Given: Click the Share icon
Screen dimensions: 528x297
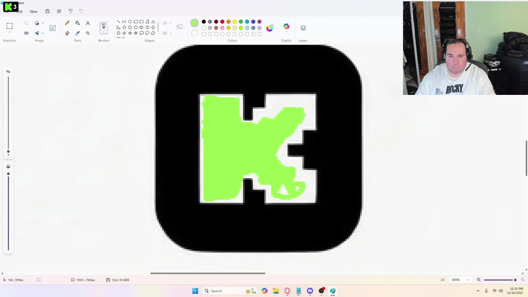Looking at the screenshot, I should click(x=59, y=11).
